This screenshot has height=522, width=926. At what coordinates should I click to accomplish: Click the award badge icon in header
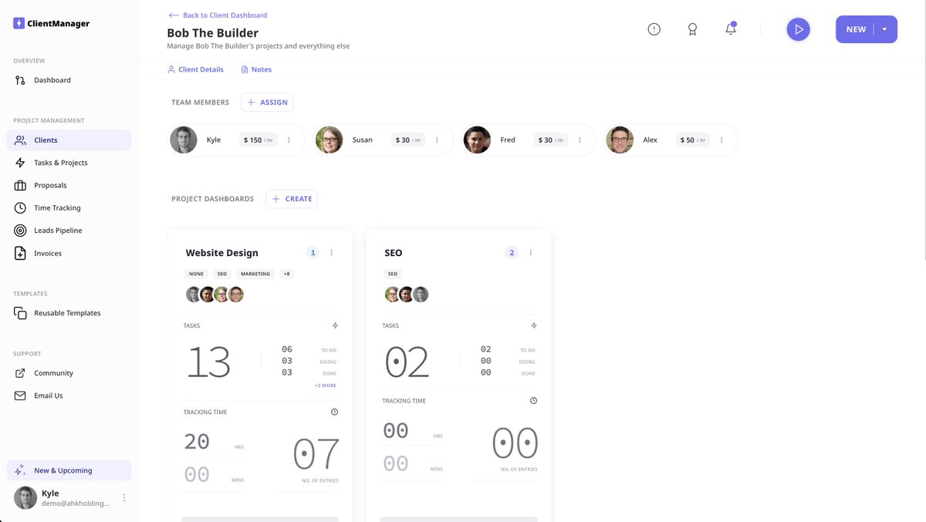click(x=692, y=29)
